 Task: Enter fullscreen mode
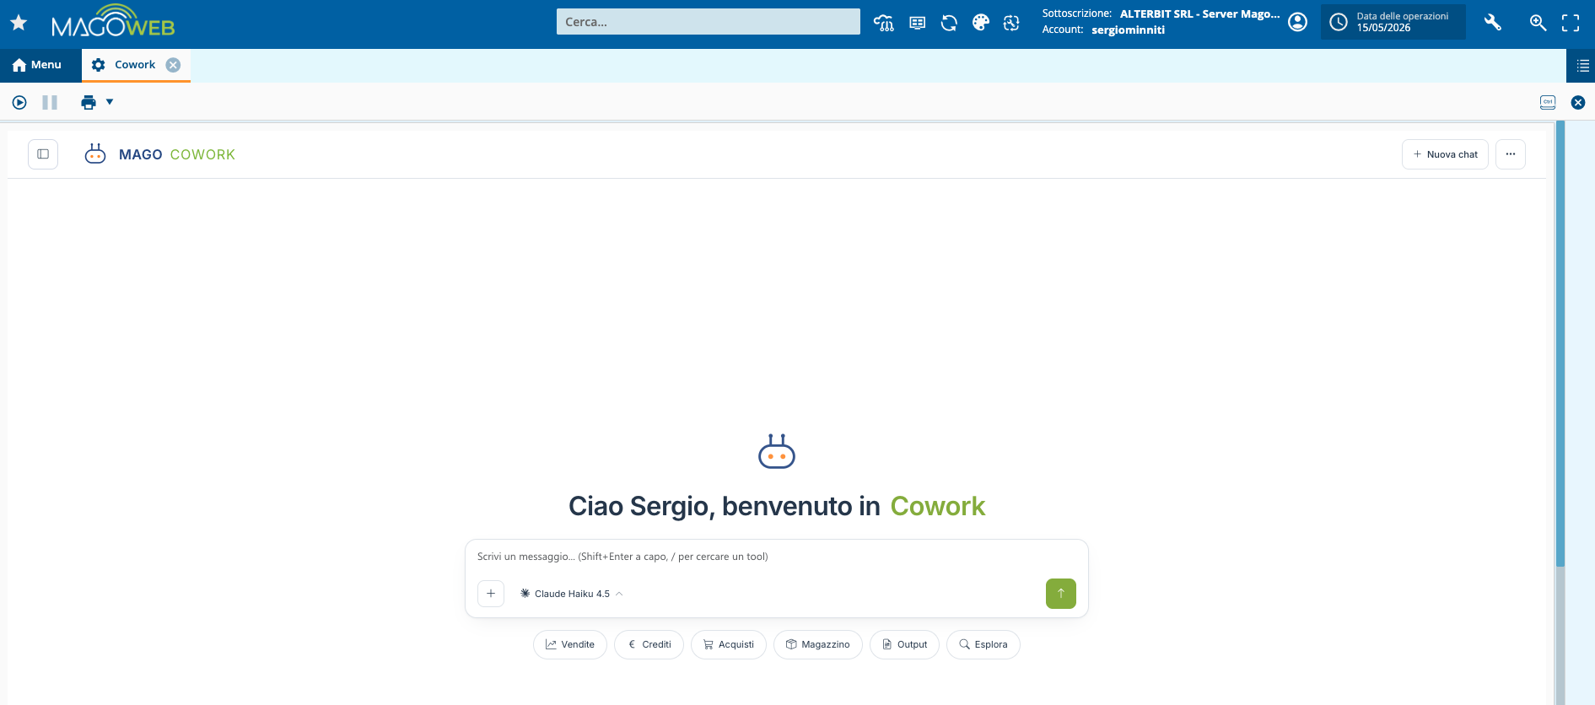pyautogui.click(x=1571, y=23)
